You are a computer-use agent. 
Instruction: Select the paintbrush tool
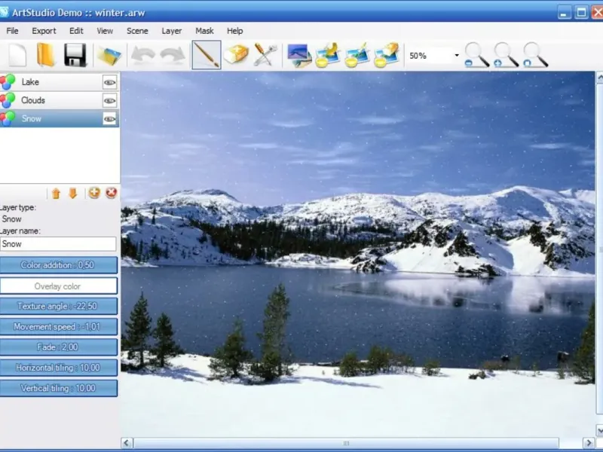click(x=207, y=55)
